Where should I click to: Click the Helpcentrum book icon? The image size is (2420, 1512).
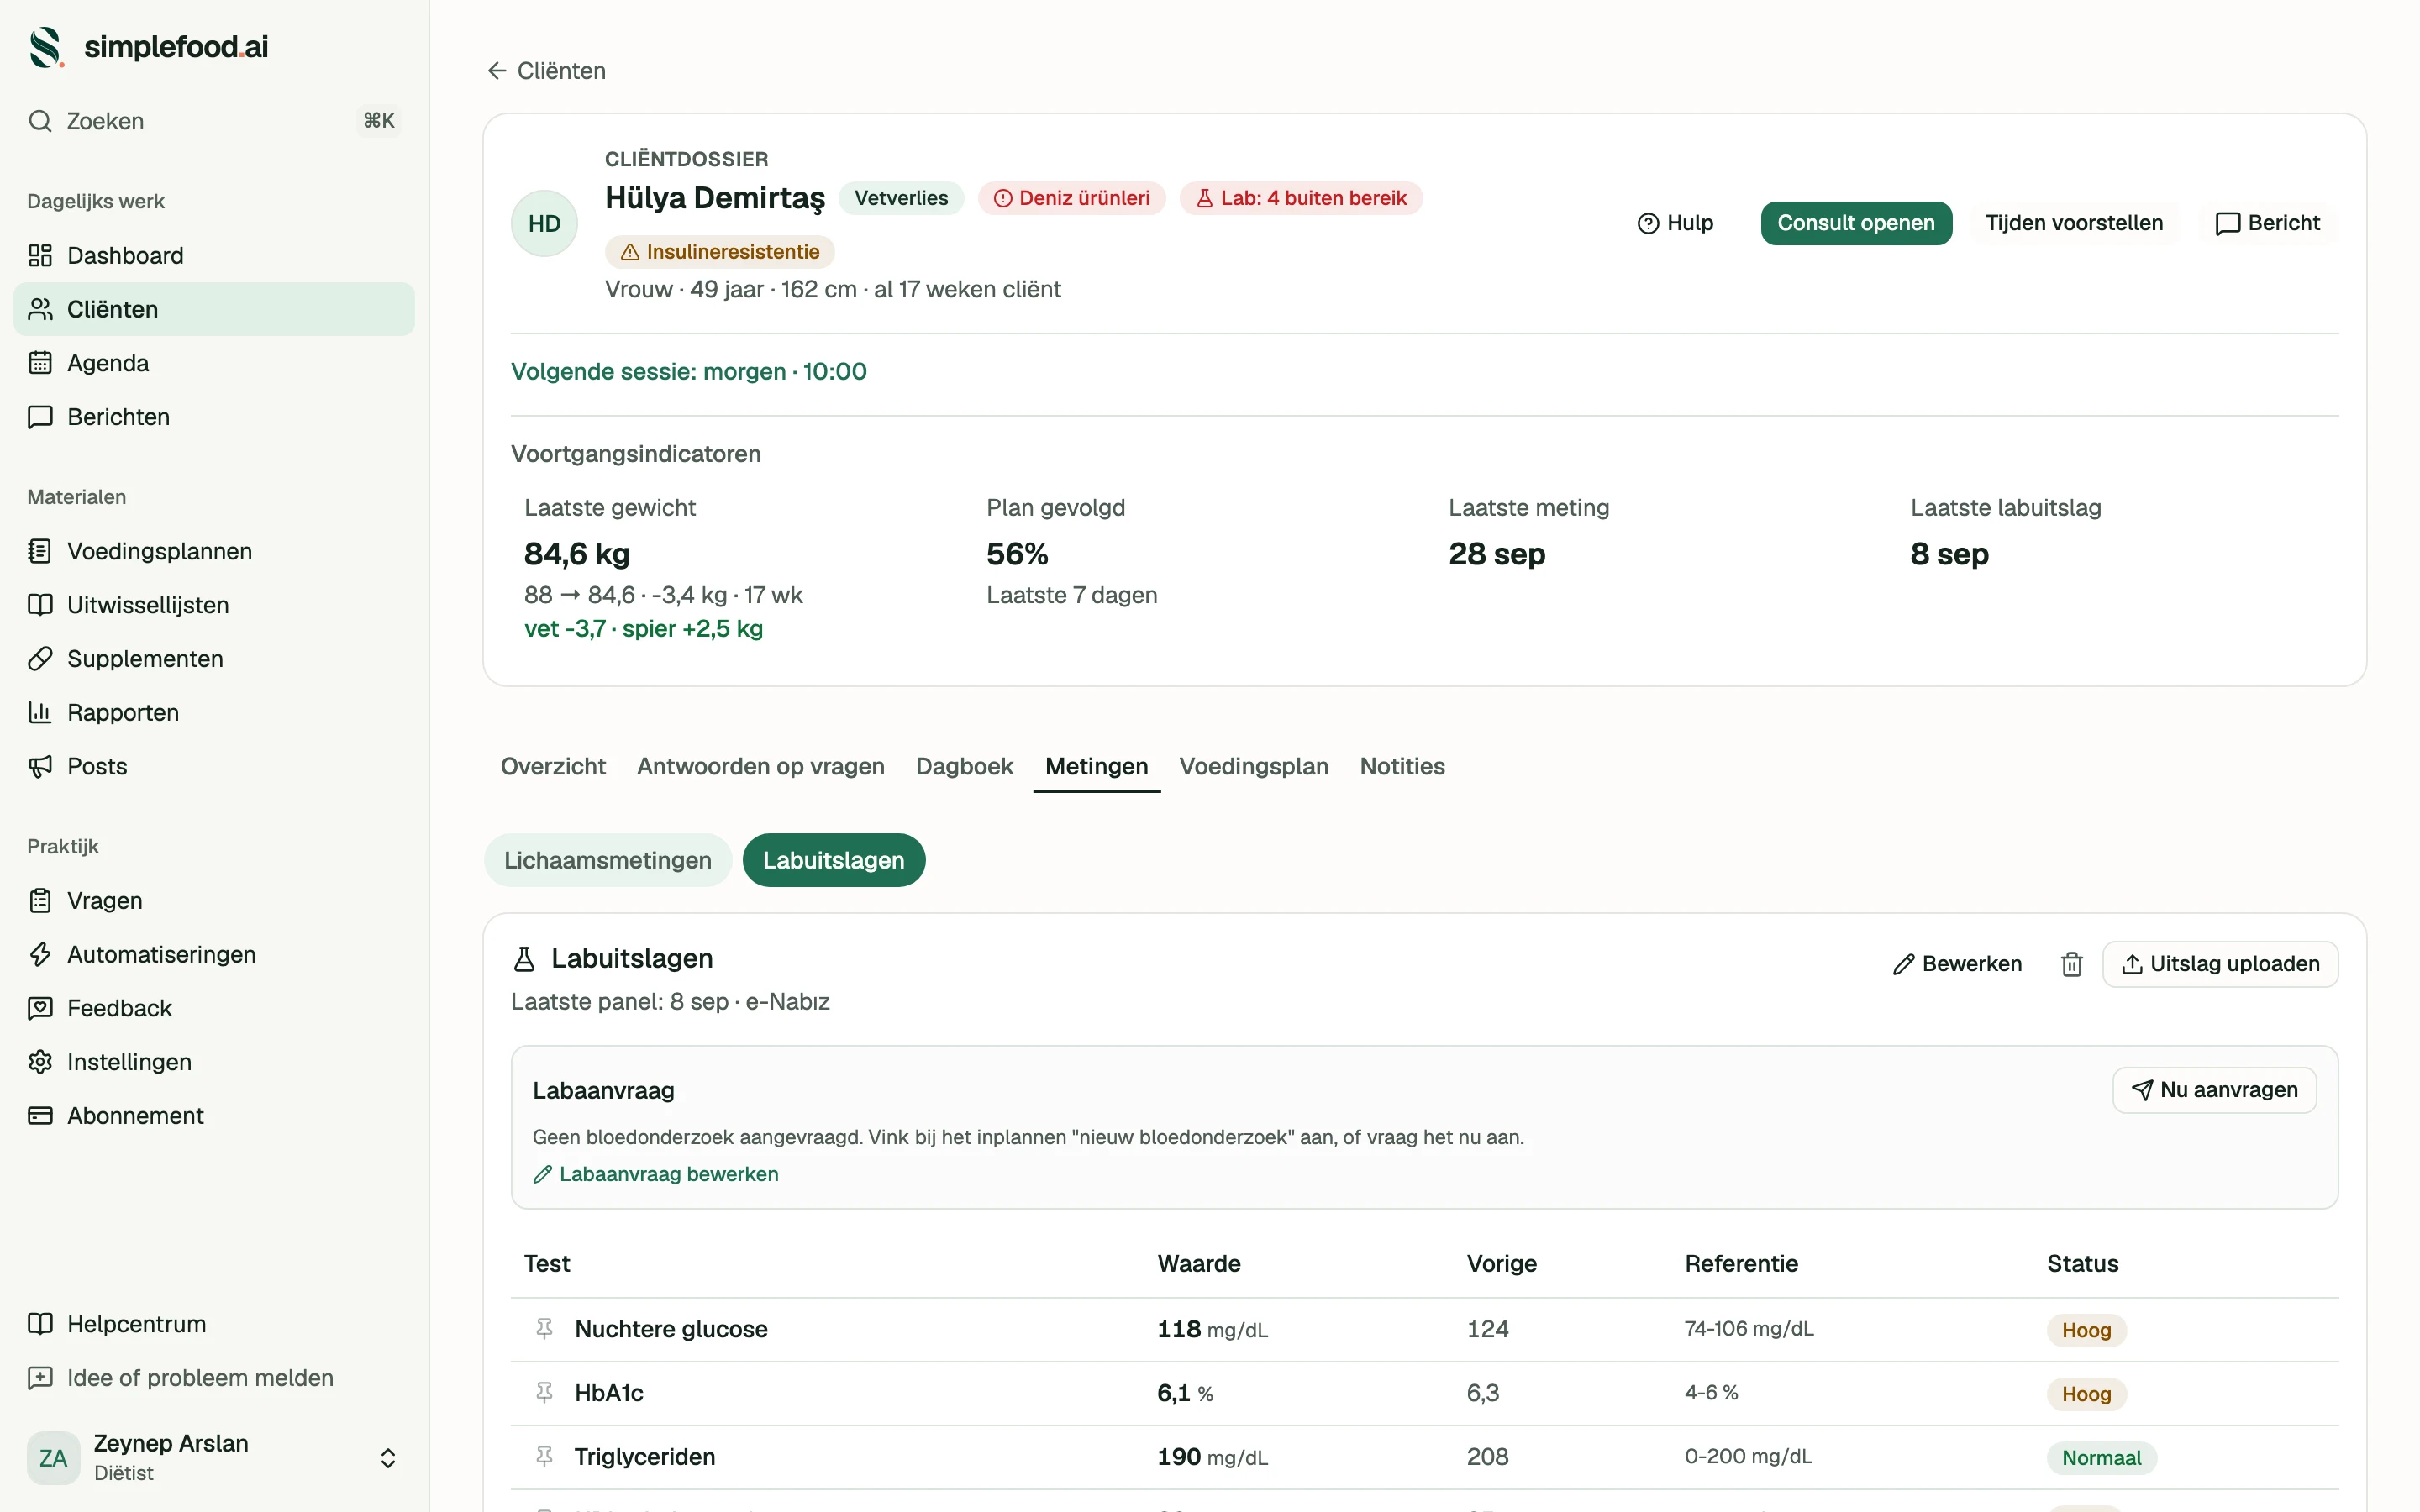(x=40, y=1324)
